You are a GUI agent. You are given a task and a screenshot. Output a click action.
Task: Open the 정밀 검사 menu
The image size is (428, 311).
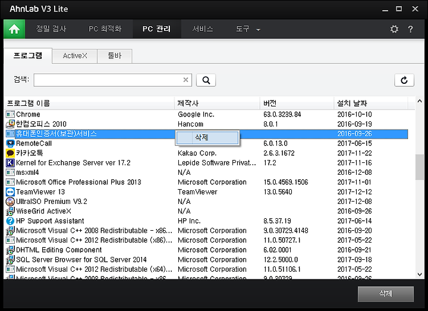coord(51,29)
